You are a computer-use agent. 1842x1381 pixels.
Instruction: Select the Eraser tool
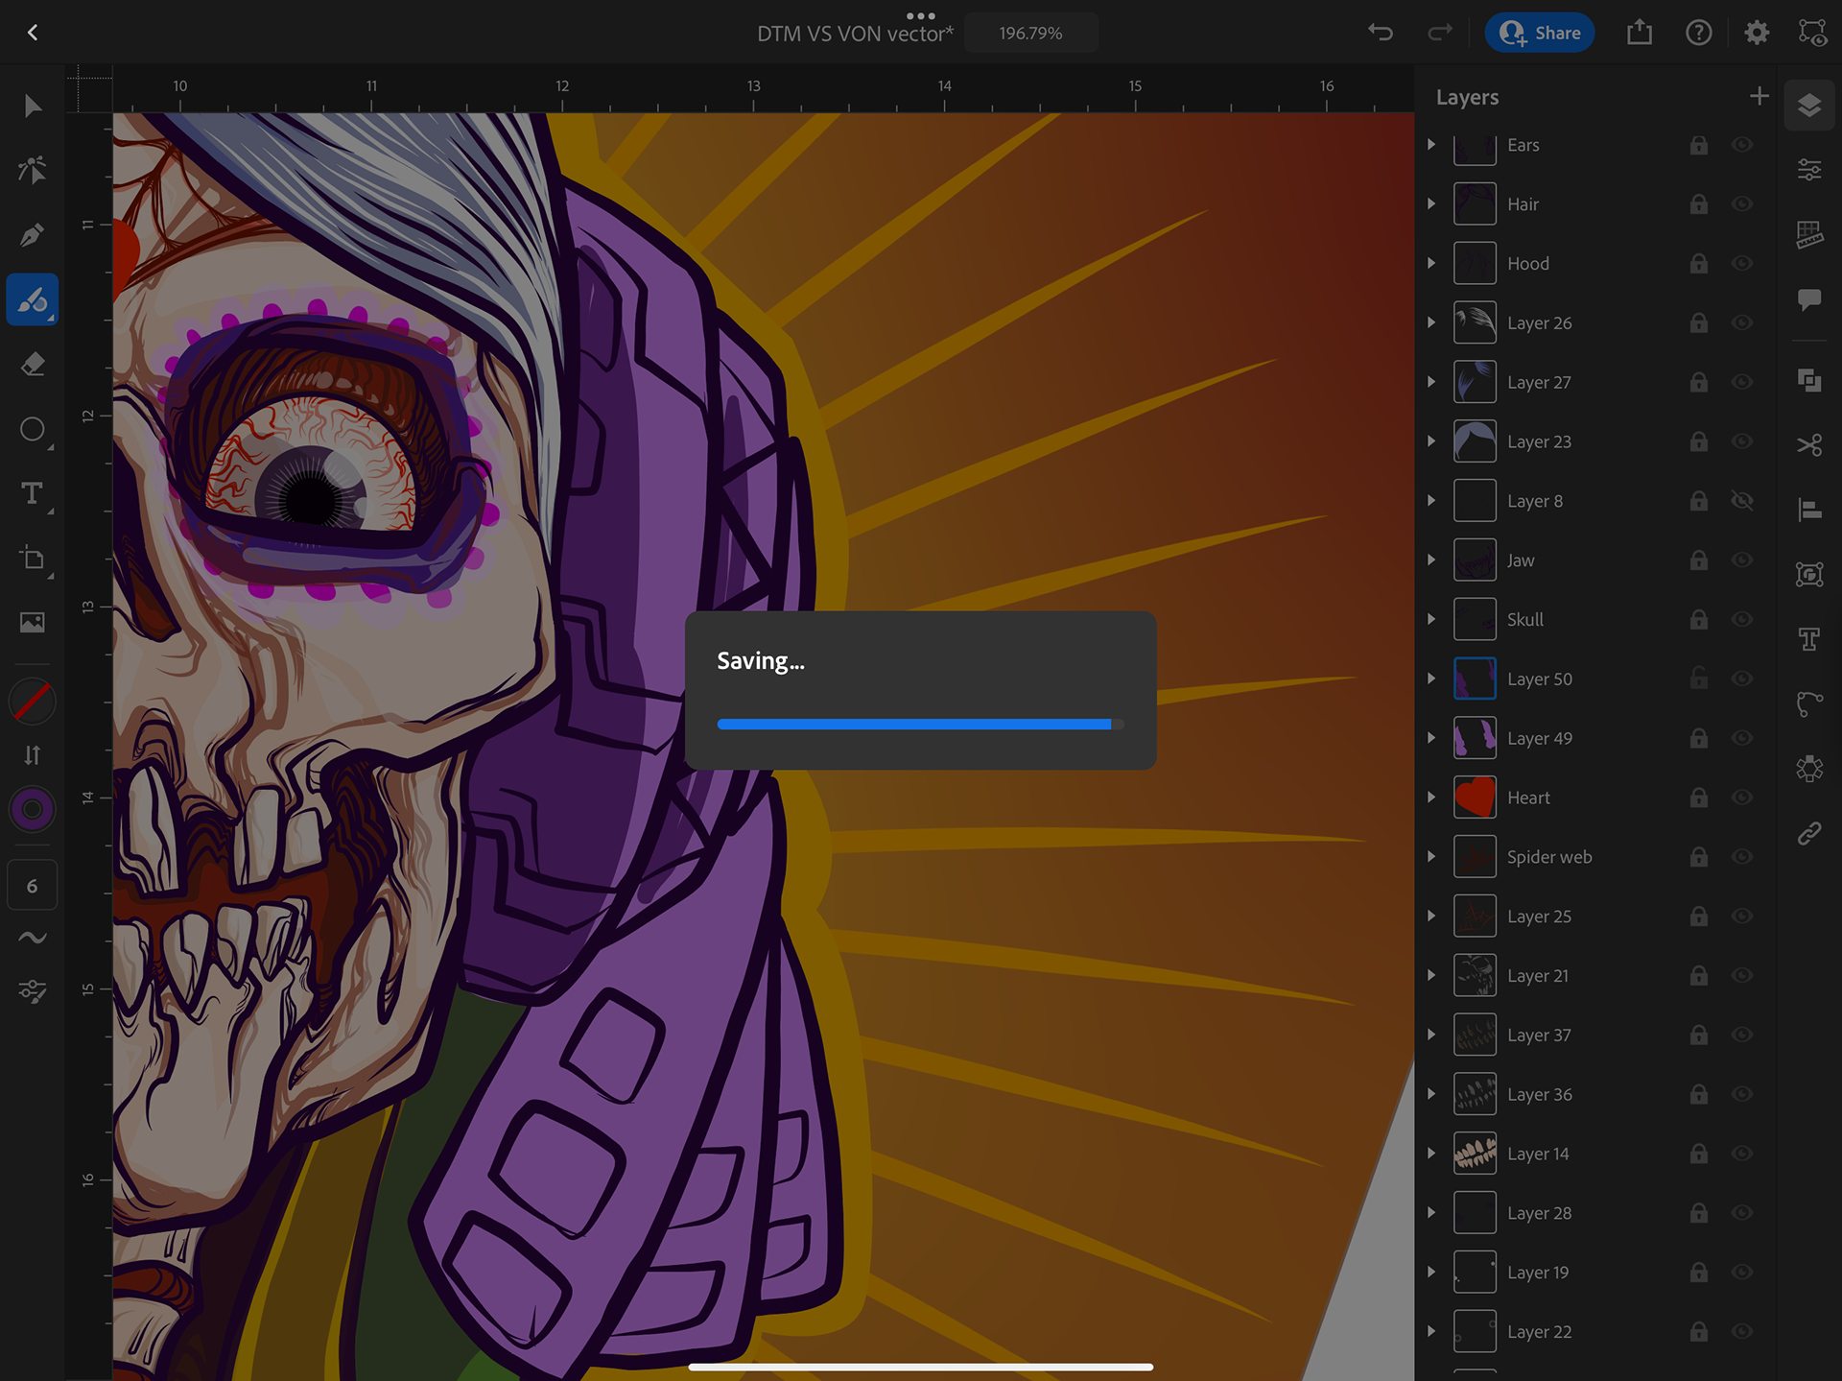(x=32, y=365)
